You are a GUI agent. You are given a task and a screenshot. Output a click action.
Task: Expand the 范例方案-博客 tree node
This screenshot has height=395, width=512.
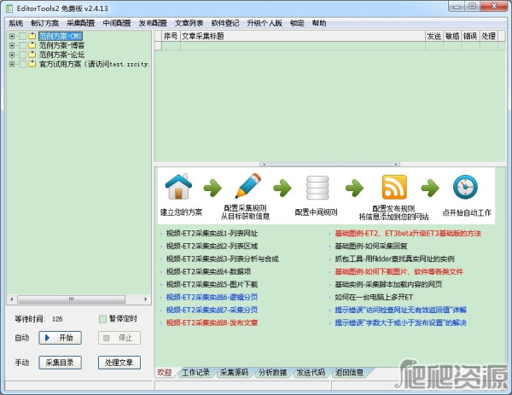12,45
